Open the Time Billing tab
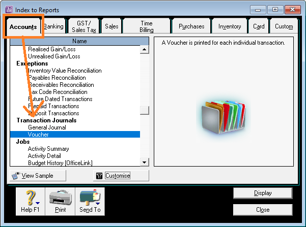The height and width of the screenshot is (227, 306). [147, 26]
